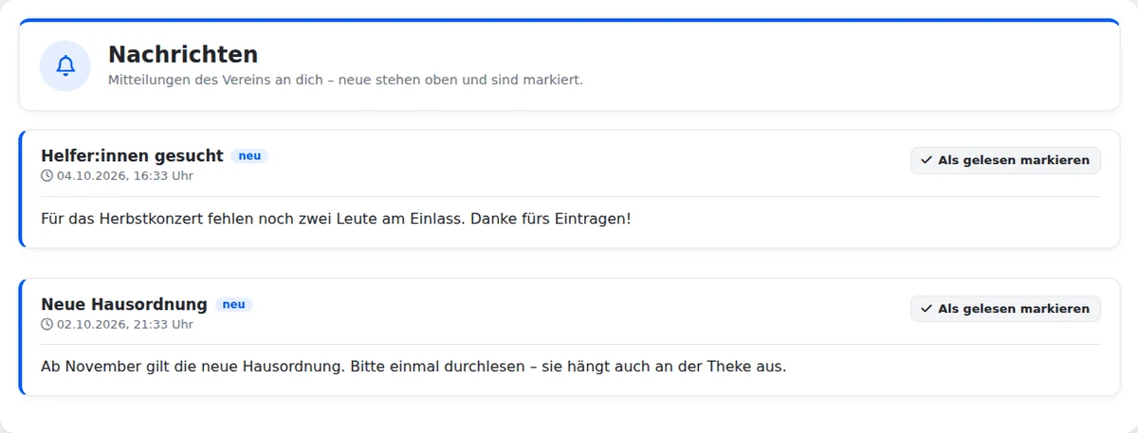Open the 'Helfer:innen gesucht' message title
This screenshot has width=1138, height=433.
tap(132, 156)
